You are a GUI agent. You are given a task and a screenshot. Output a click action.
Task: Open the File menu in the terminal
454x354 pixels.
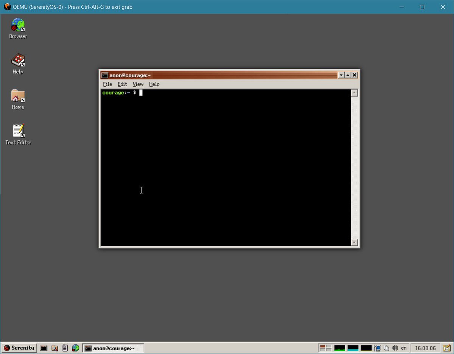[107, 84]
